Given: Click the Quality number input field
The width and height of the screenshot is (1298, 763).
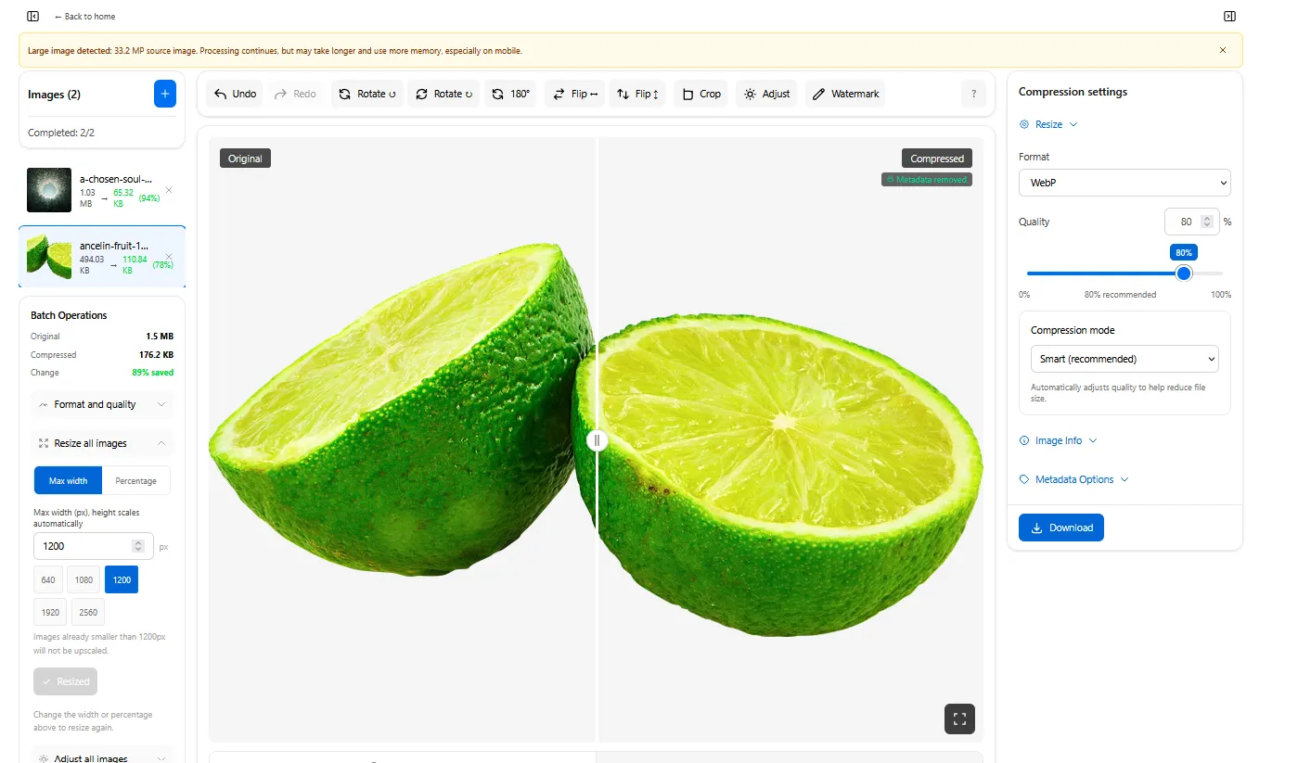Looking at the screenshot, I should click(1190, 222).
